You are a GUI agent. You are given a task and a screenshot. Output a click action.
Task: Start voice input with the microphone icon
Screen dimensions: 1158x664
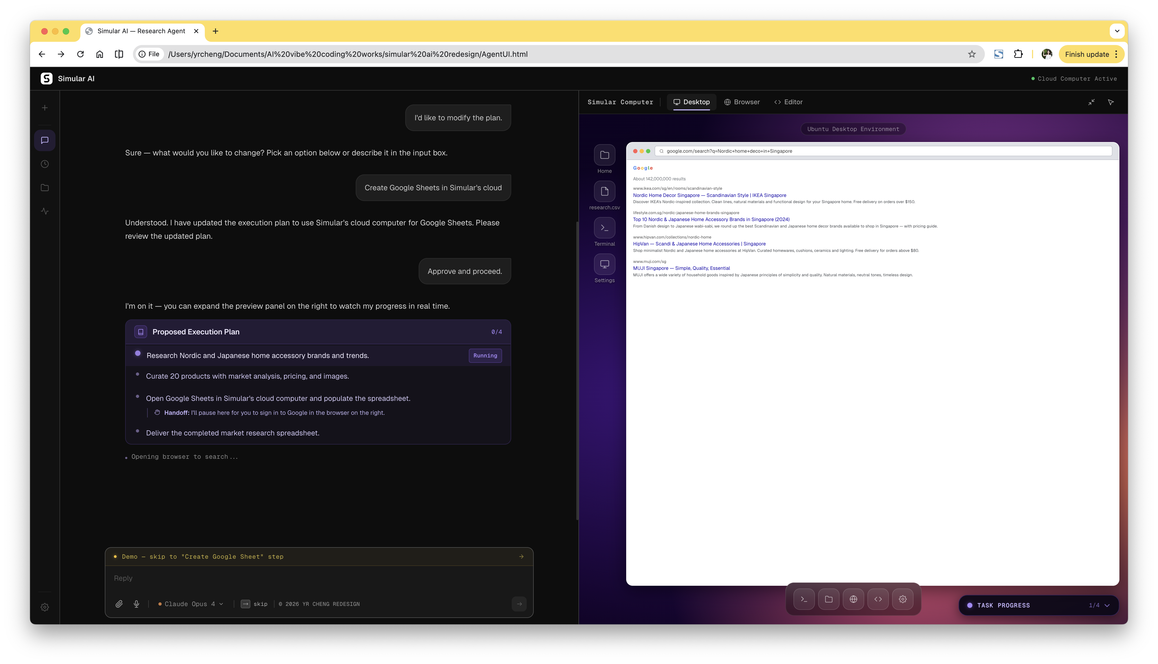[x=136, y=604]
